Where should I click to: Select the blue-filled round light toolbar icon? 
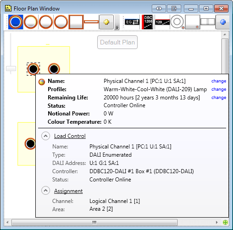pyautogui.click(x=16, y=22)
